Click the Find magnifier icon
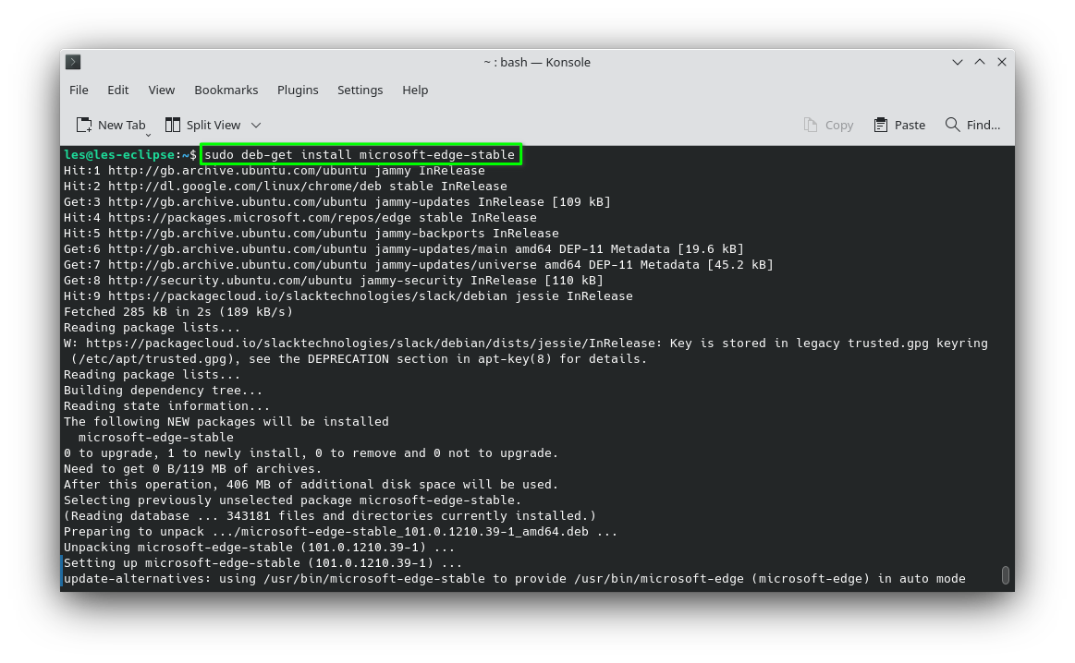1075x663 pixels. (952, 125)
